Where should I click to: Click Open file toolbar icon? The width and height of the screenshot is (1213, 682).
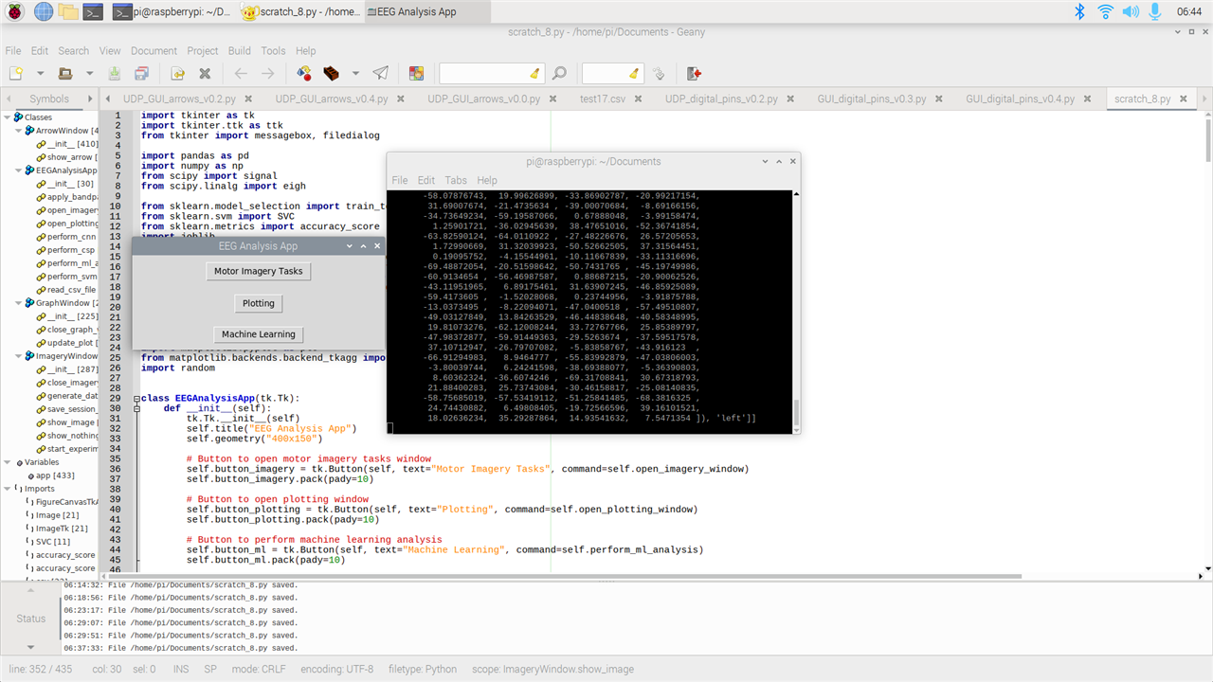click(65, 73)
